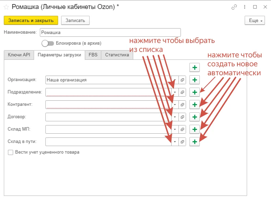Click the open-form icon for Организация
The image size is (271, 200).
coord(182,80)
